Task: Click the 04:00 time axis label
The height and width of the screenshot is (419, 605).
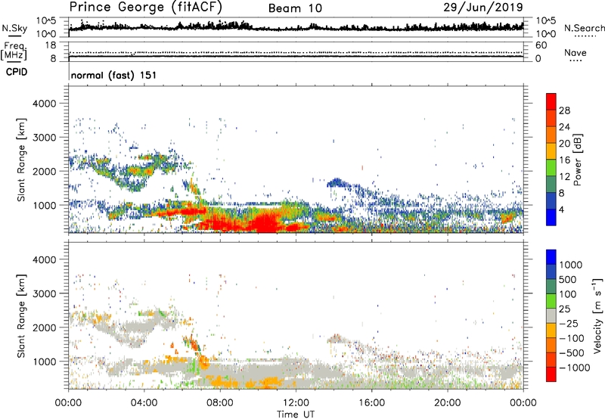Action: pyautogui.click(x=144, y=403)
